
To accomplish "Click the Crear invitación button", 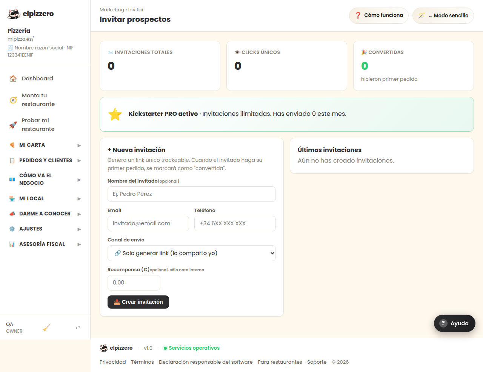I will point(138,302).
